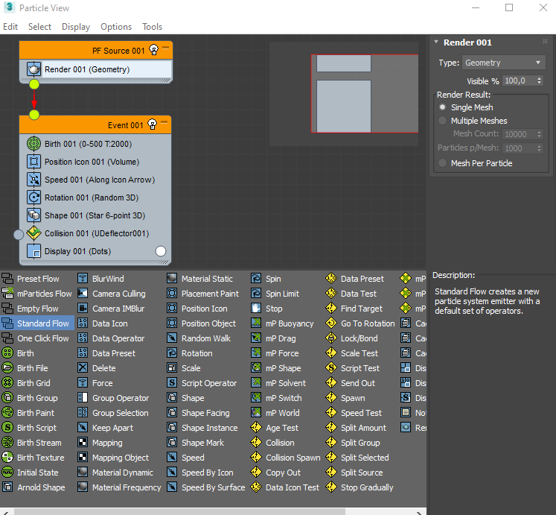Toggle the PF Source 001 light bulb
The height and width of the screenshot is (515, 556).
[x=153, y=50]
